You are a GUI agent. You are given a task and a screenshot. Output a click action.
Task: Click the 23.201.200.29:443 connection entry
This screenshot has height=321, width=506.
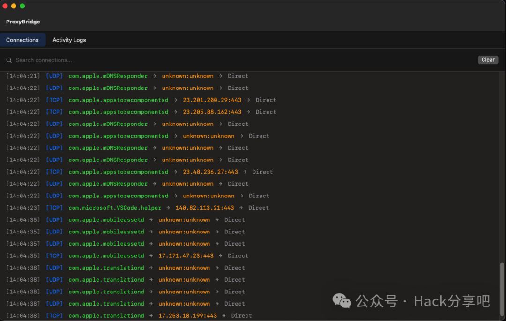(212, 100)
